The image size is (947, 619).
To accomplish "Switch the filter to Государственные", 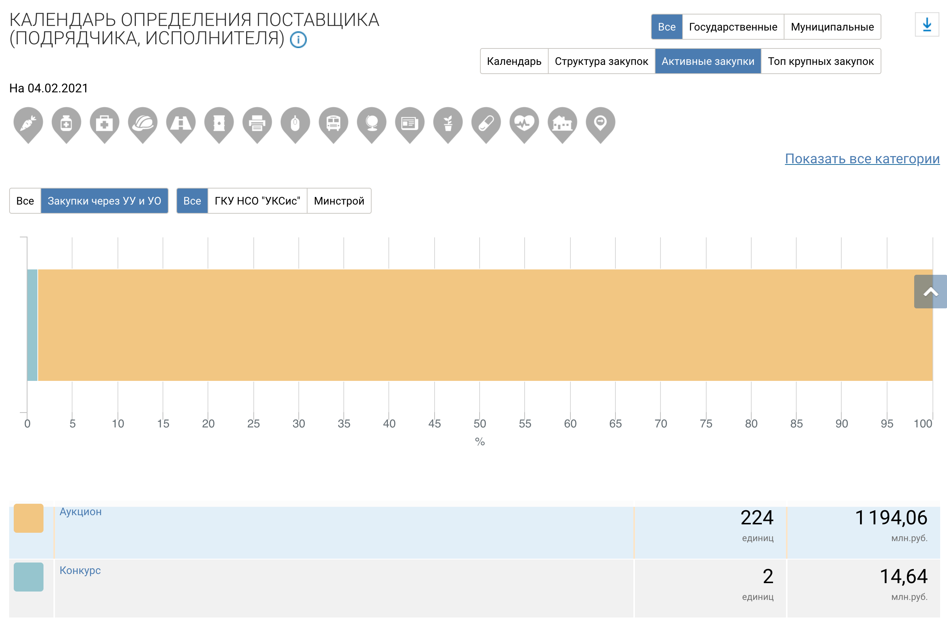I will [733, 27].
